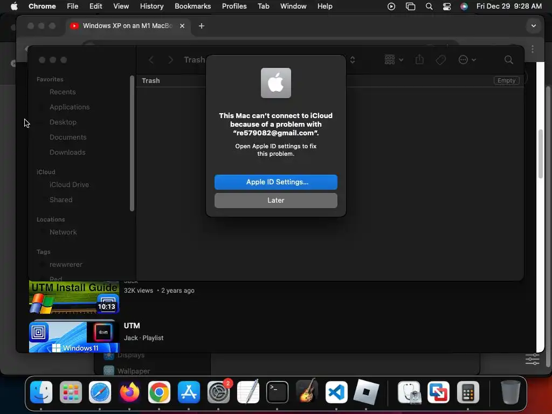
Task: Open the Help menu
Action: tap(325, 6)
